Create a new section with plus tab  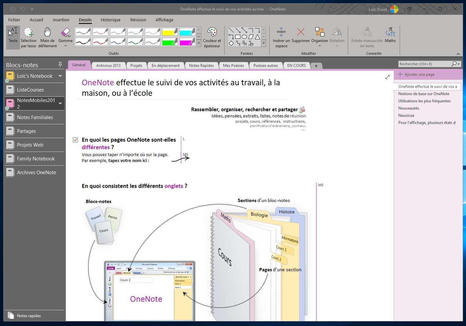point(316,66)
